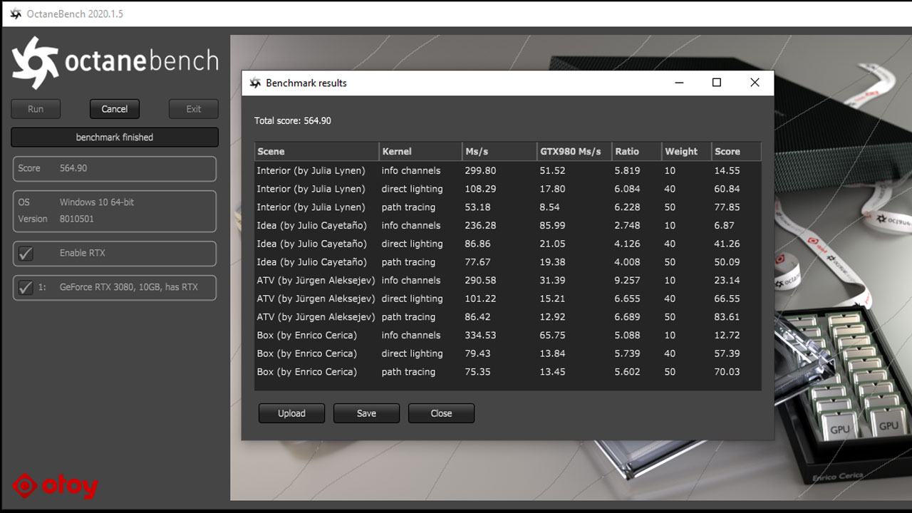Upload the benchmark results
912x513 pixels.
tap(291, 413)
